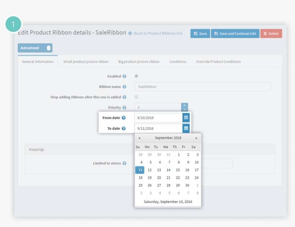295x227 pixels.
Task: Go to next month in the calendar
Action: (196, 138)
